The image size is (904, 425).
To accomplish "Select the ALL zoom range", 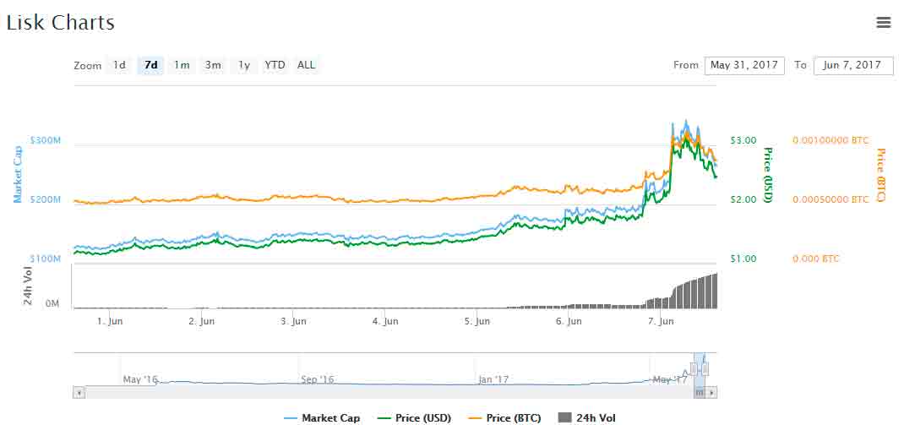I will tap(306, 65).
